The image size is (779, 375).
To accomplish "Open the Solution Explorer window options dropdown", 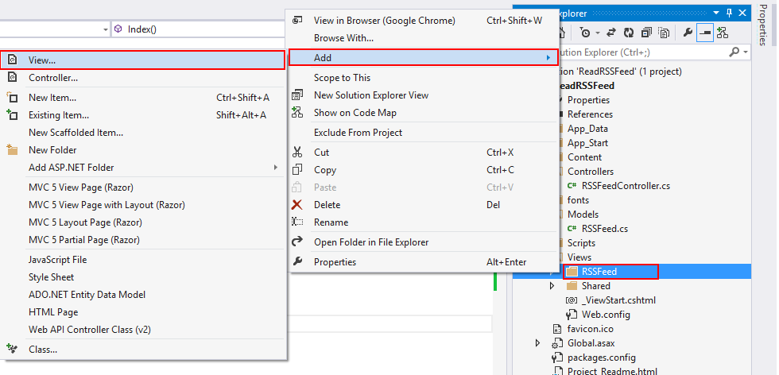I will coord(715,13).
